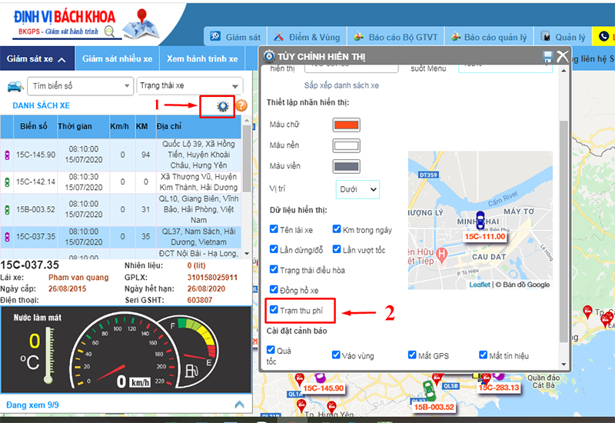The image size is (615, 423).
Task: Click the Leaflet link in preview map
Action: [x=479, y=285]
